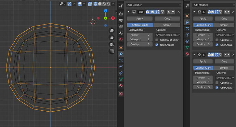Adjust Render subdivisions field showing 2
Viewport: 236px width, 127px height.
[x=140, y=35]
